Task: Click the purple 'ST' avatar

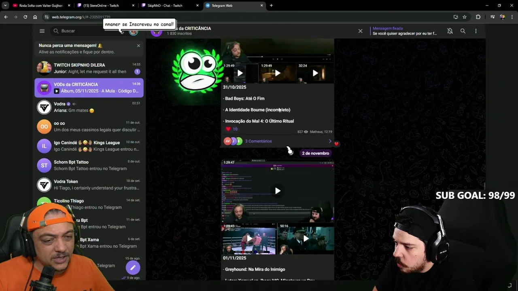Action: tap(44, 165)
